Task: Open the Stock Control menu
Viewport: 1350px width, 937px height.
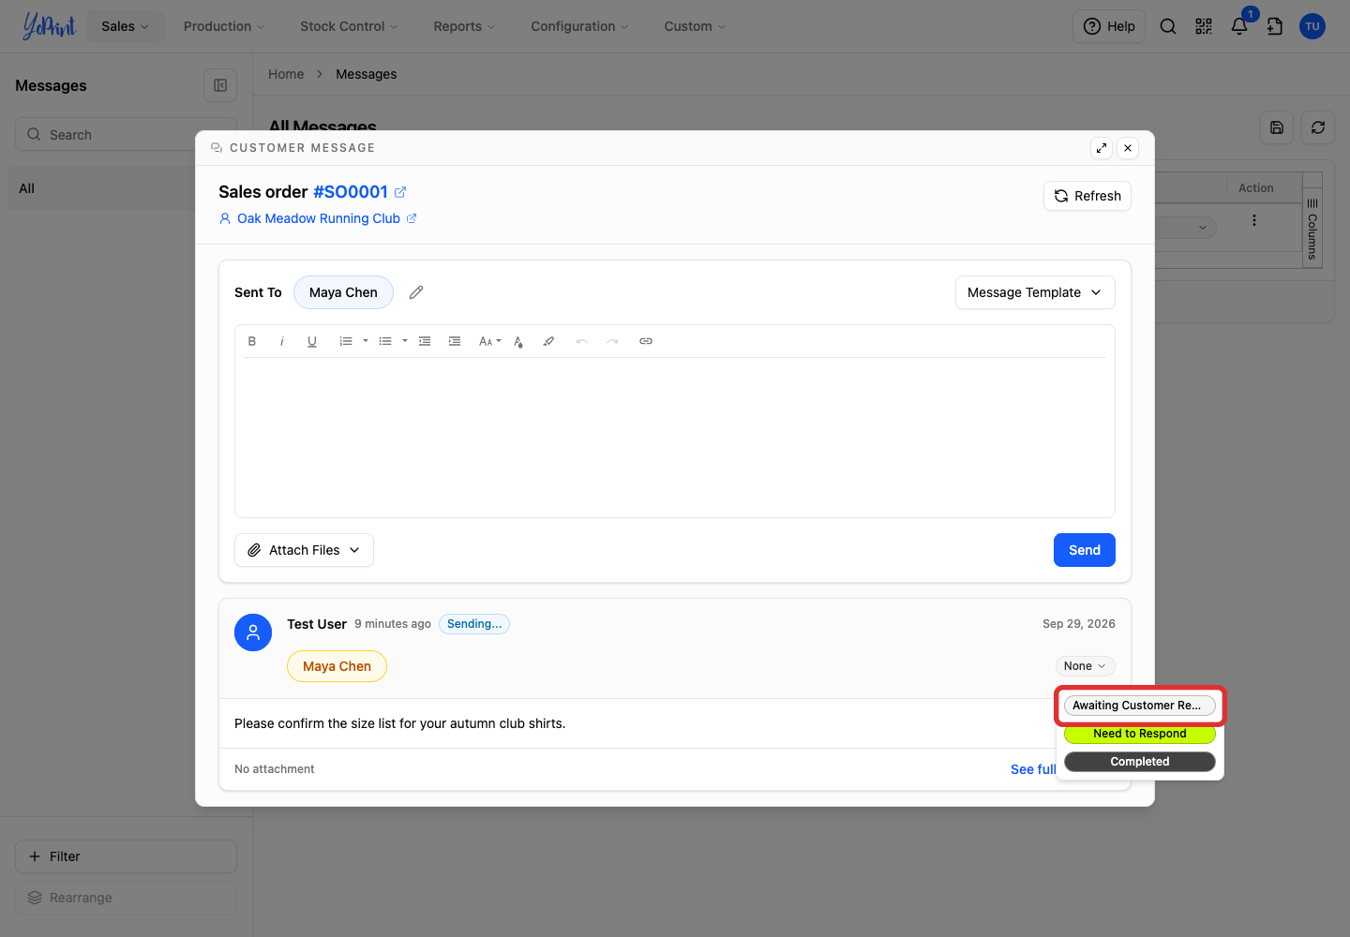Action: tap(349, 26)
